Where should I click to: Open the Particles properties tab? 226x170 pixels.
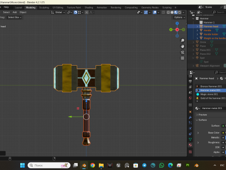[190, 123]
